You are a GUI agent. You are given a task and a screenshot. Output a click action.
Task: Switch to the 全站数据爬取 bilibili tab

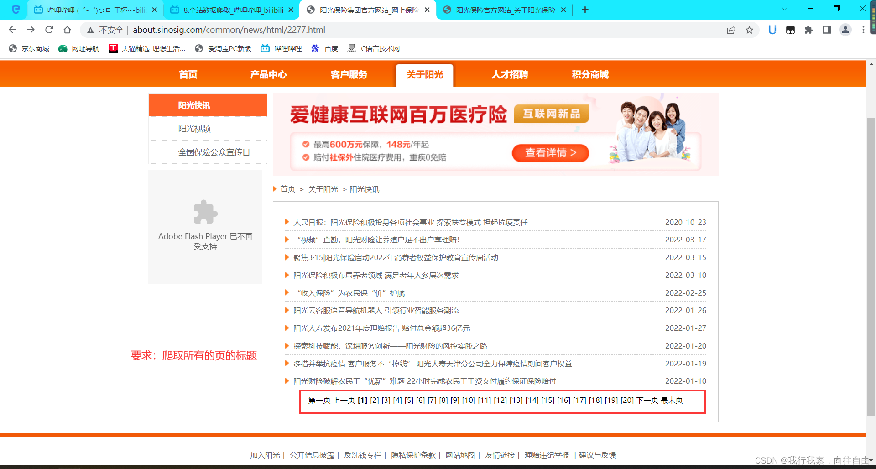232,10
